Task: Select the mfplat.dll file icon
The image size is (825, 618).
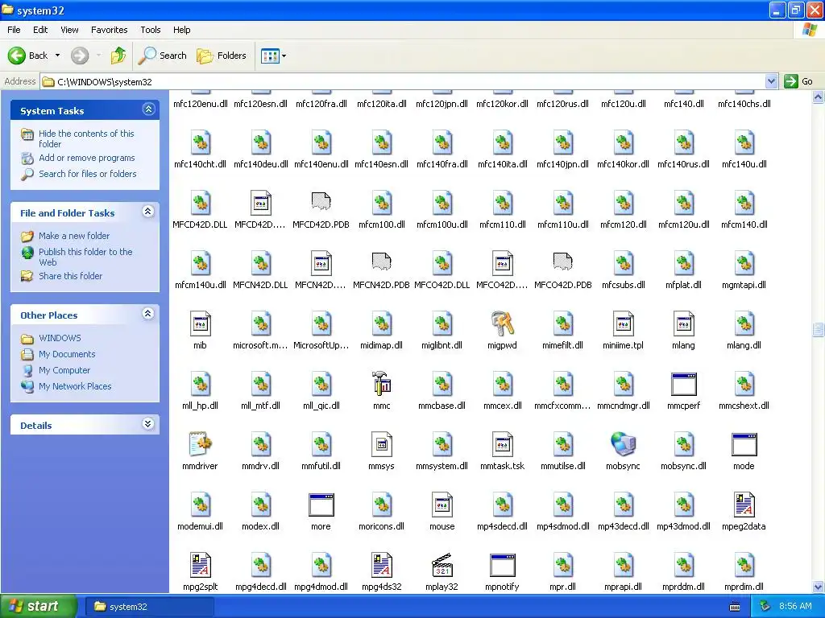Action: pyautogui.click(x=683, y=263)
